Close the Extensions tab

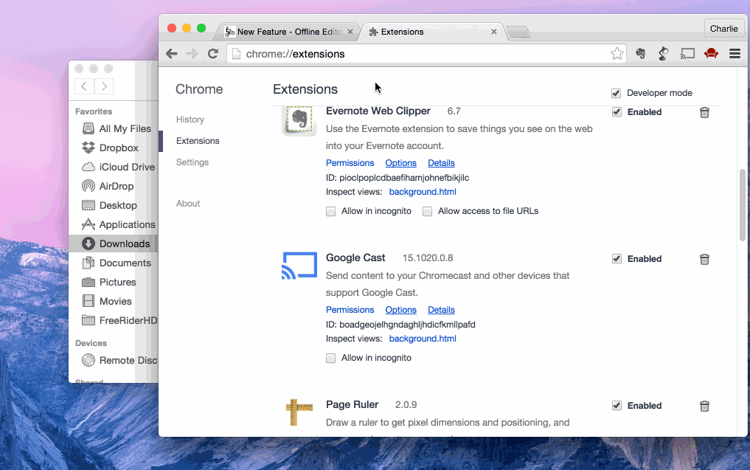point(494,32)
